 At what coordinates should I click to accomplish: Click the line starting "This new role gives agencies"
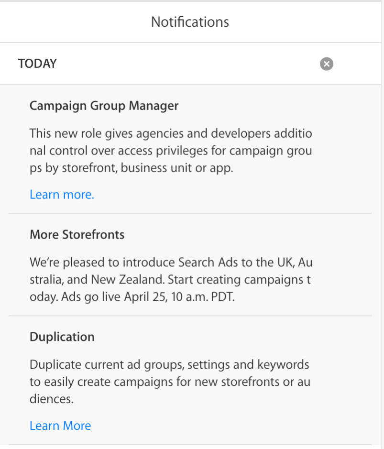pos(170,133)
